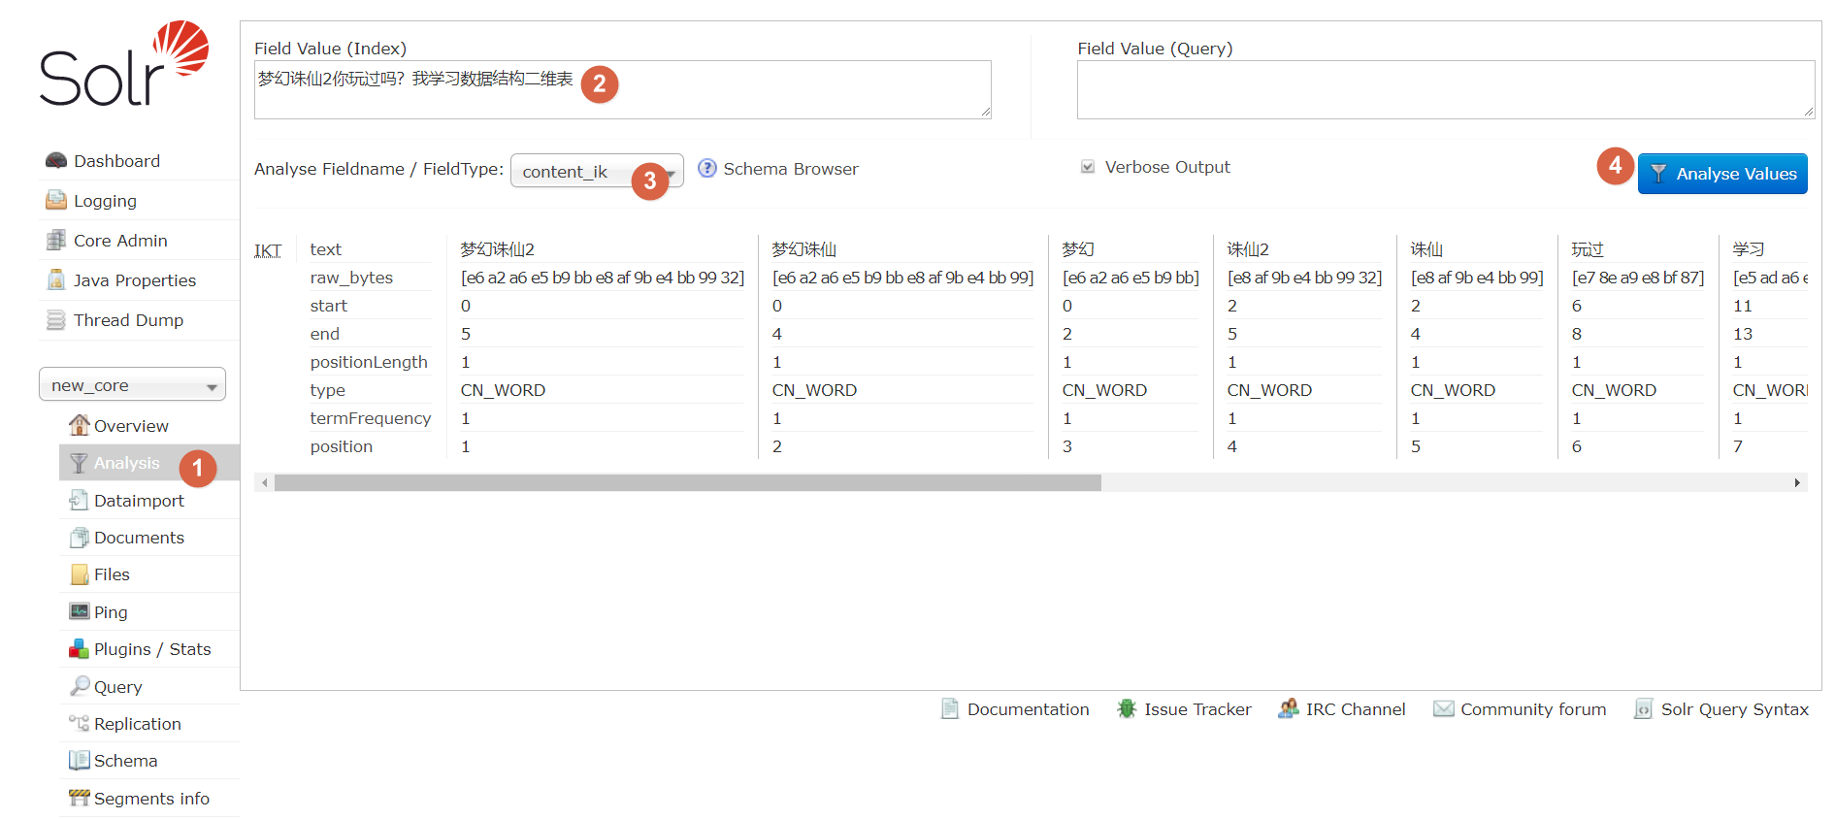This screenshot has width=1835, height=819.
Task: Open the Schema page
Action: (x=125, y=760)
